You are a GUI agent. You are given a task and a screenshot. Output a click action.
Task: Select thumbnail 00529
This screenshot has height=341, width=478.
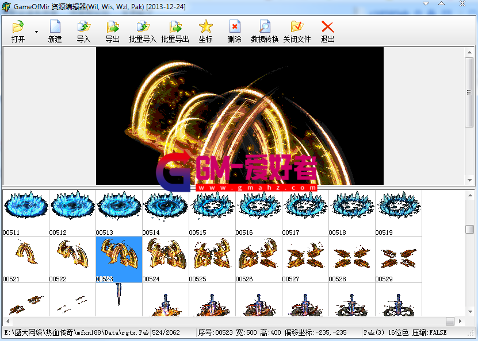pyautogui.click(x=399, y=259)
